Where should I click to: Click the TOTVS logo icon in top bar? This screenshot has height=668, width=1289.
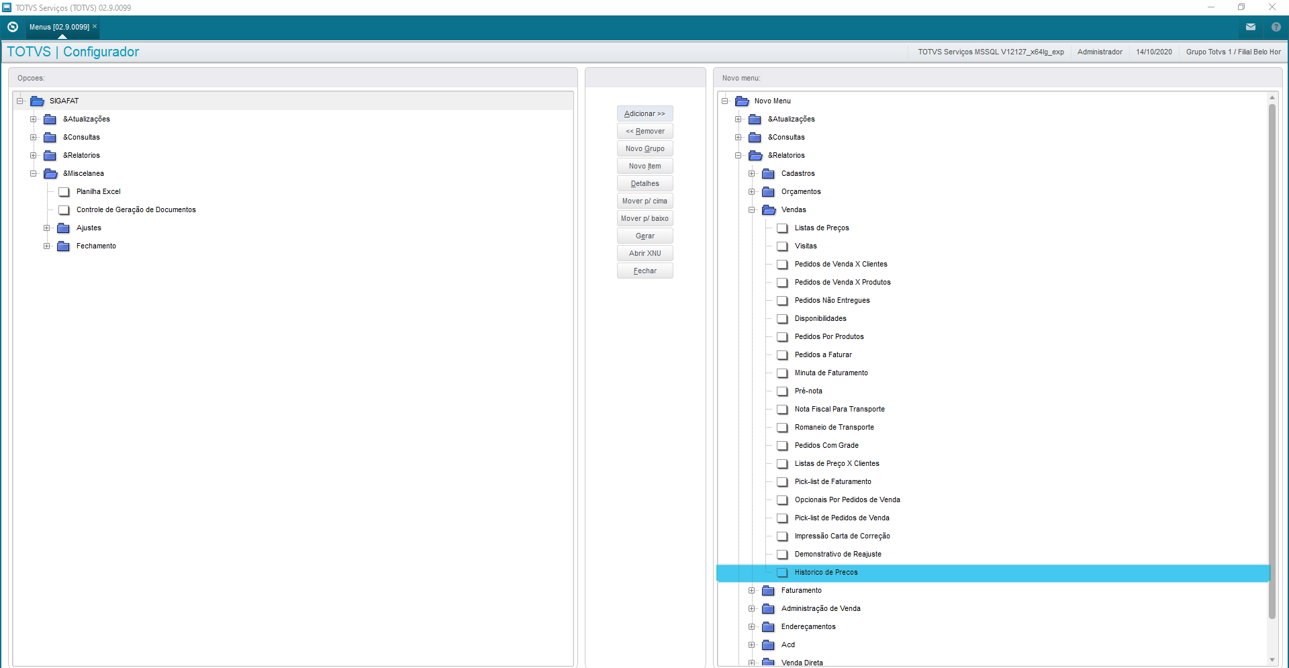pos(13,27)
